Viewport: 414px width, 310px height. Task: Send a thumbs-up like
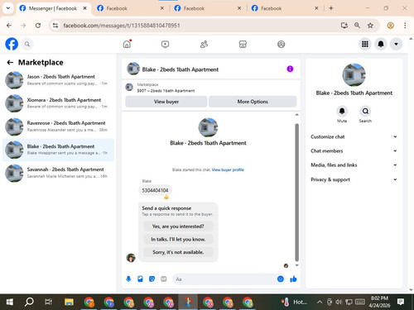(293, 279)
